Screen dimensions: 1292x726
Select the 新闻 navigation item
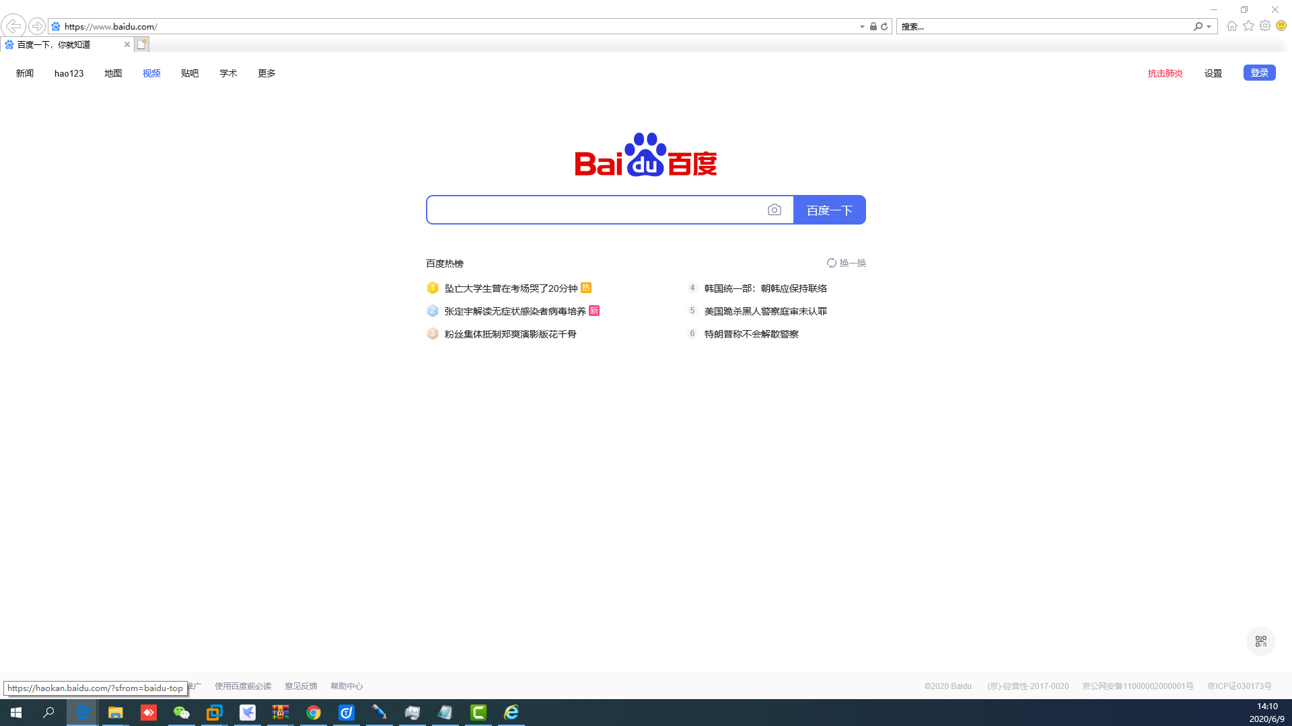pos(25,73)
